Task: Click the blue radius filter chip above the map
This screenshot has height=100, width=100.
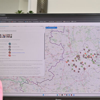Action: [51, 27]
